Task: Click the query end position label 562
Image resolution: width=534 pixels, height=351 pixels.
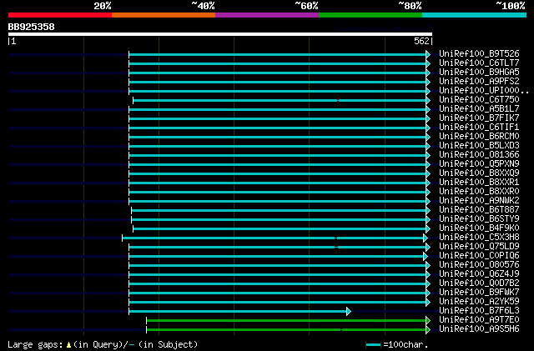Action: [421, 41]
